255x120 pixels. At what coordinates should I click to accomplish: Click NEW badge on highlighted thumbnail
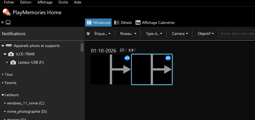click(x=168, y=58)
